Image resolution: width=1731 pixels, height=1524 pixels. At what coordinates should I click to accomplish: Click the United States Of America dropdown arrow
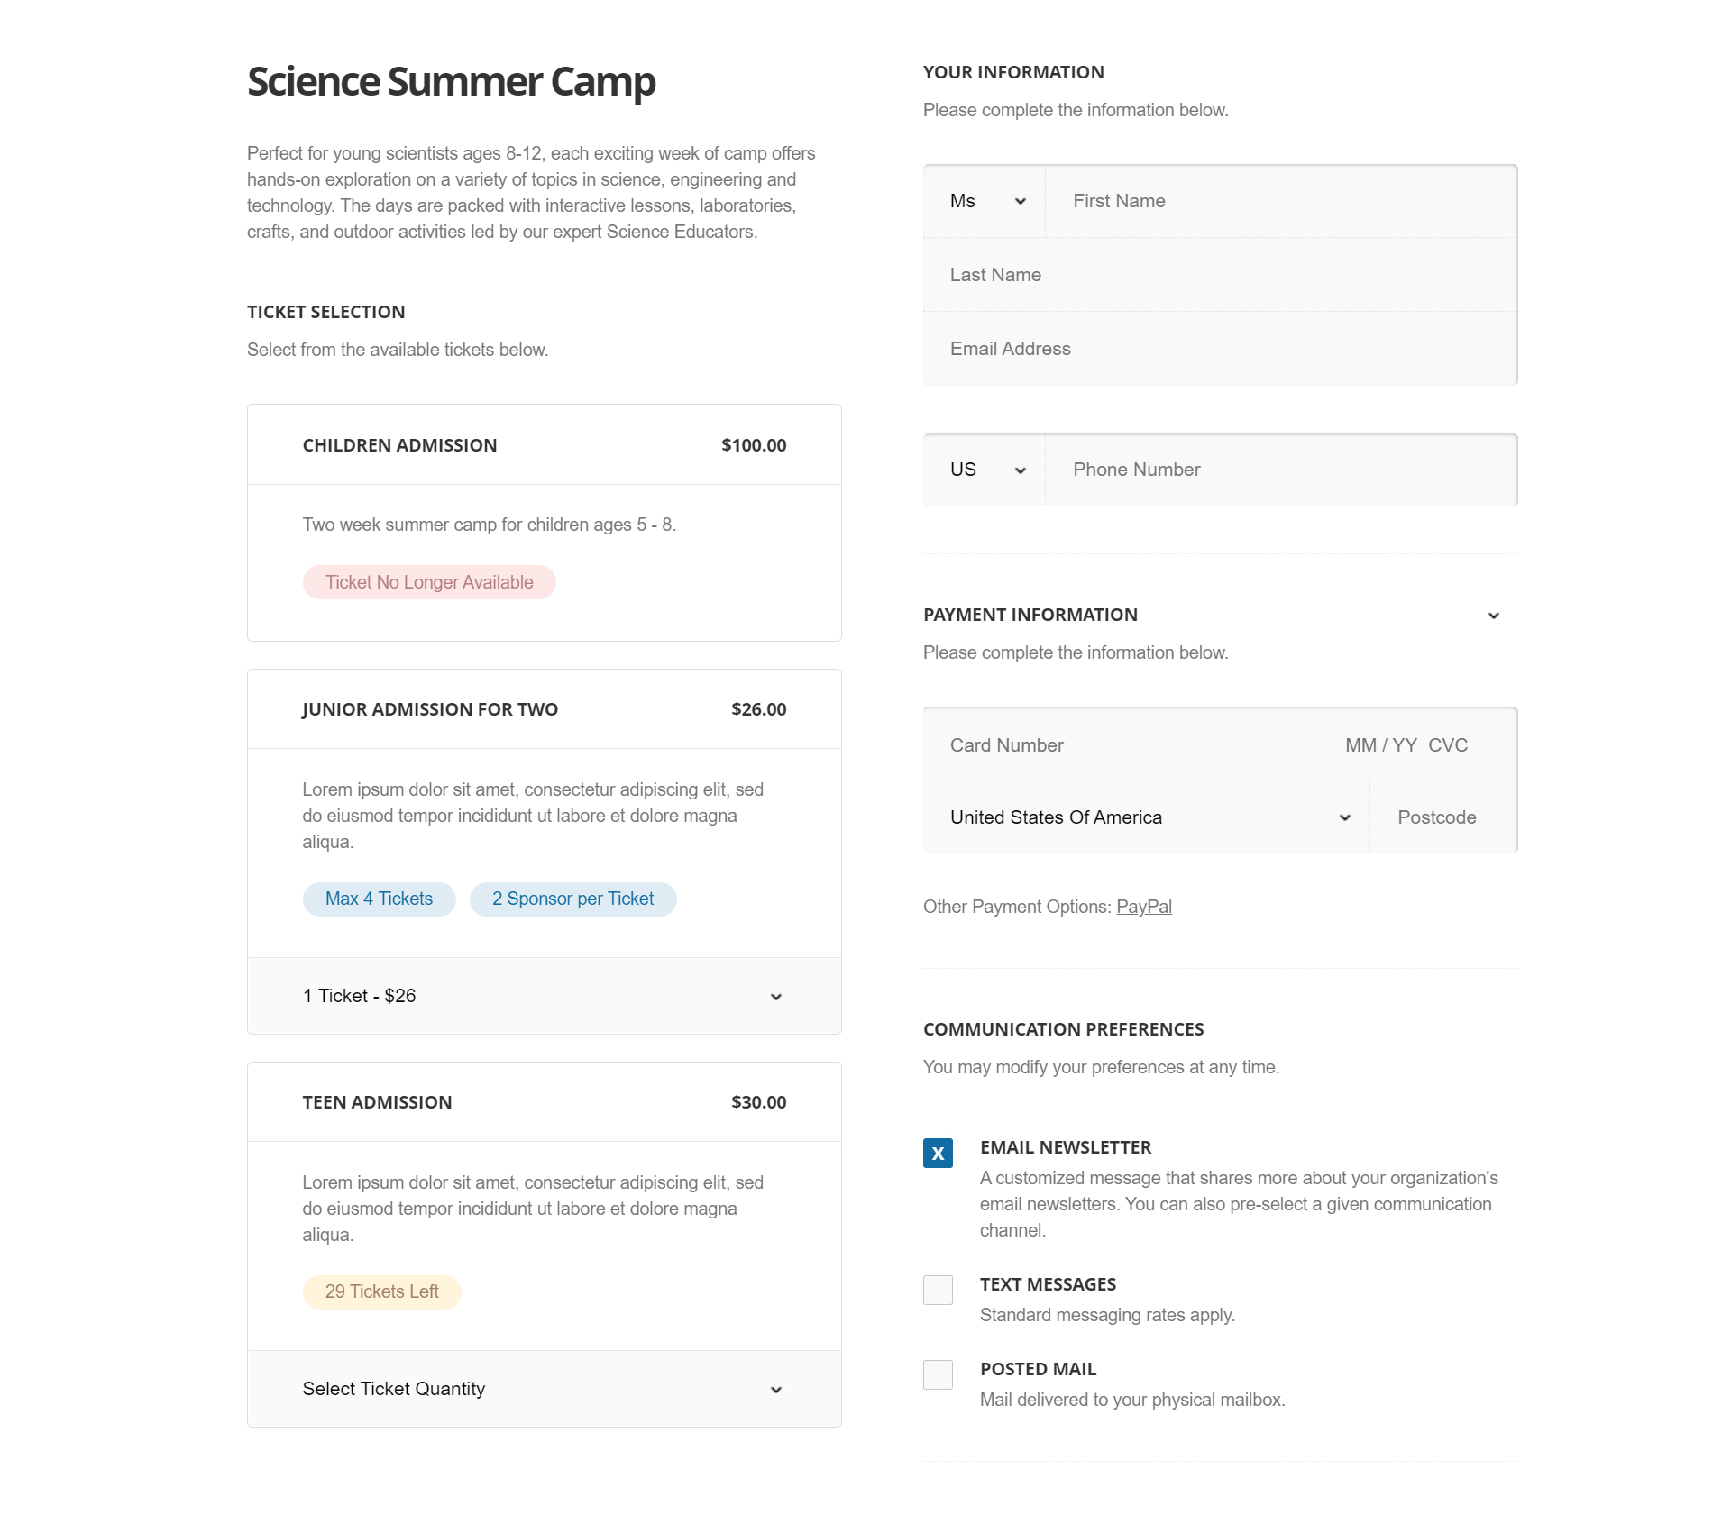(1344, 817)
